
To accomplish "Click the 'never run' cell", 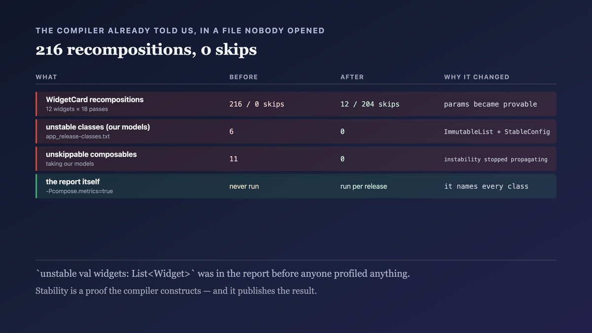I will [244, 186].
